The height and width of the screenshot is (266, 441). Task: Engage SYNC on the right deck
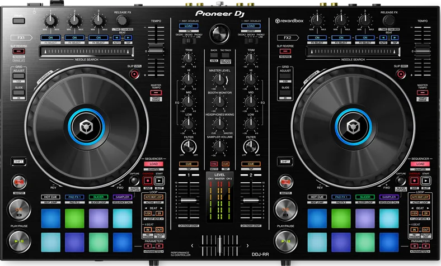pyautogui.click(x=286, y=182)
